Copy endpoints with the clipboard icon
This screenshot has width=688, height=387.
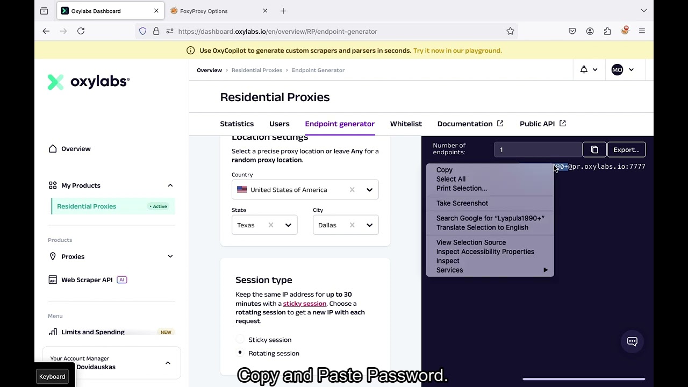[594, 150]
